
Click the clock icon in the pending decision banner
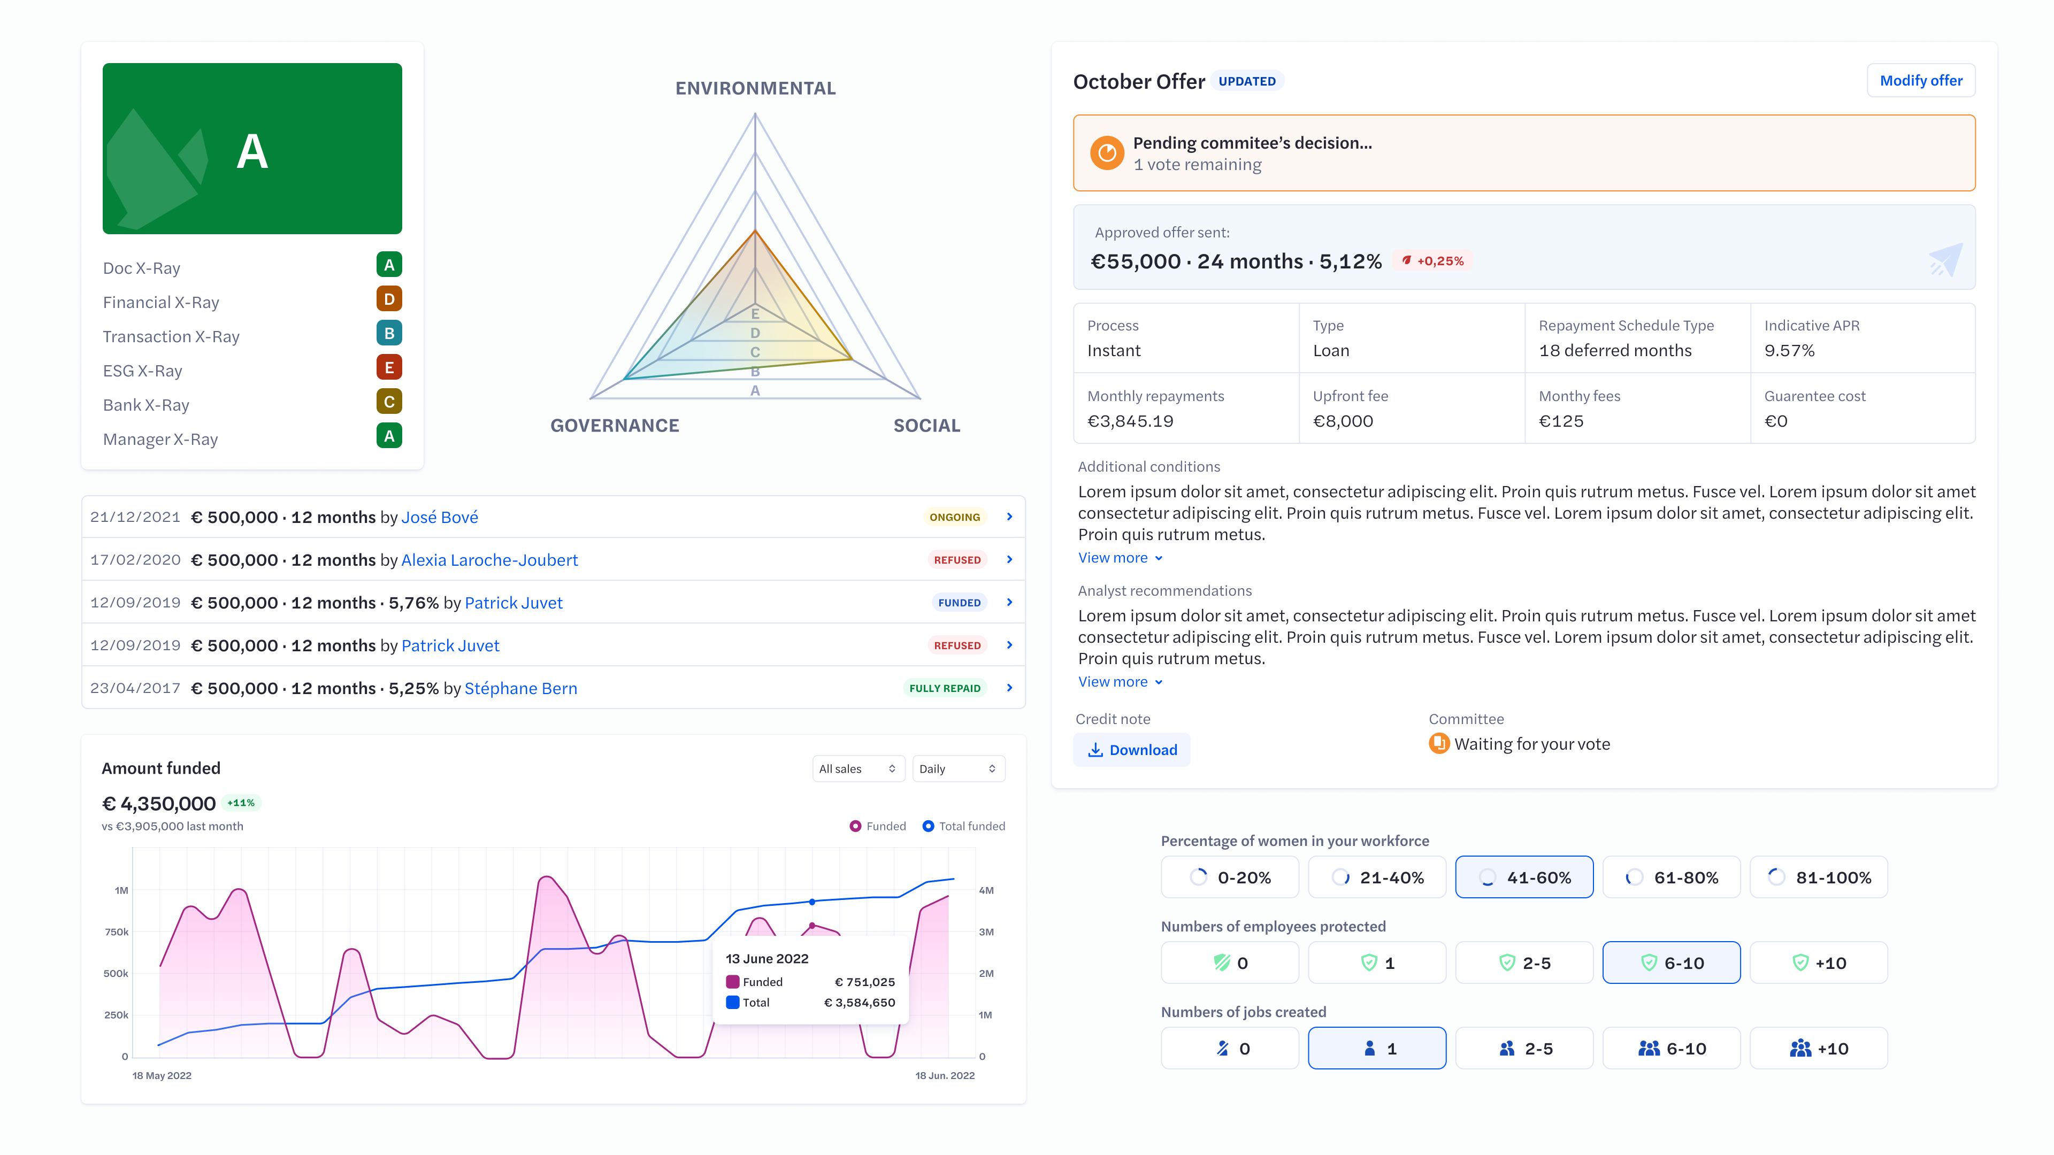(x=1108, y=152)
